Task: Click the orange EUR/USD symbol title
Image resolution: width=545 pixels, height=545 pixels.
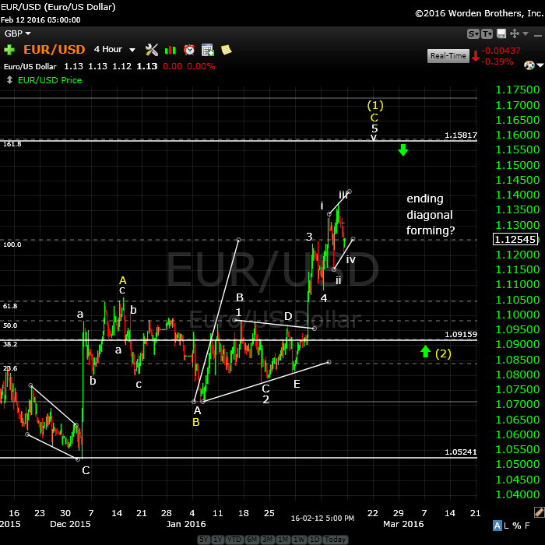Action: (x=54, y=50)
